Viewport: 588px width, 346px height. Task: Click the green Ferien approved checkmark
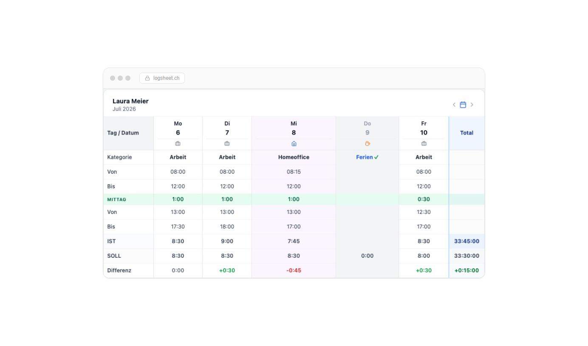[376, 157]
